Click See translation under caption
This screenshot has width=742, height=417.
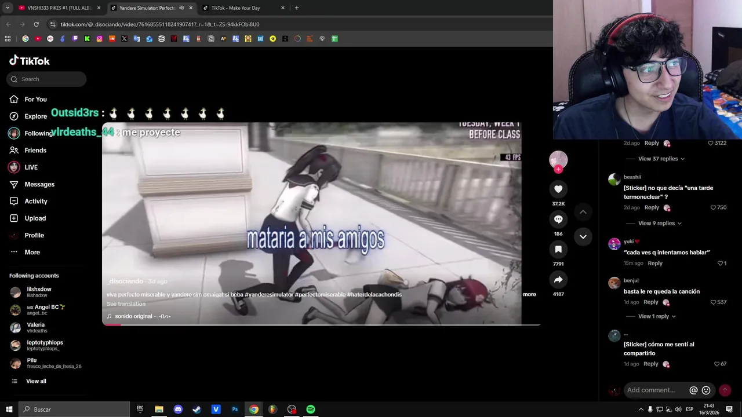point(126,303)
